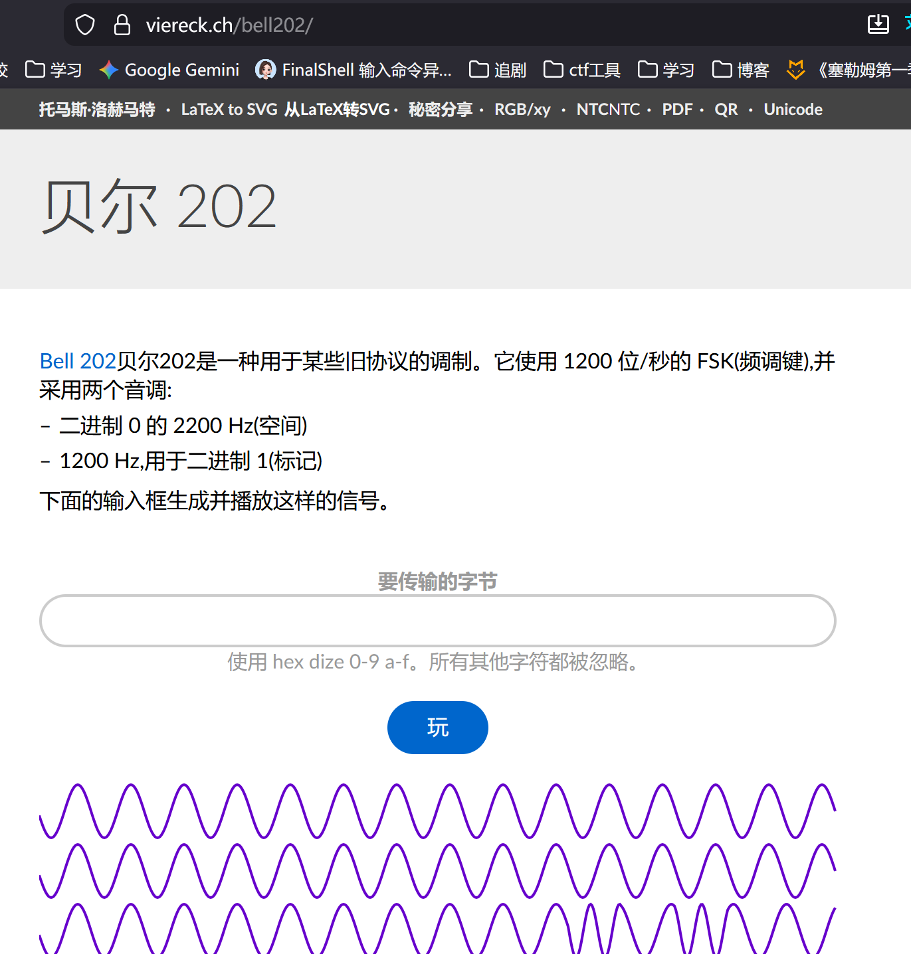
Task: Open the QR nav item
Action: pyautogui.click(x=726, y=110)
